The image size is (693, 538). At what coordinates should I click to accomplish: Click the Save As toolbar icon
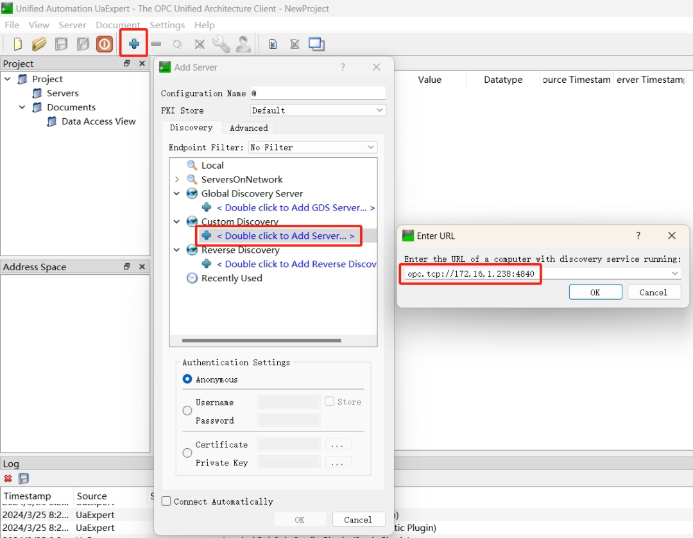click(83, 44)
